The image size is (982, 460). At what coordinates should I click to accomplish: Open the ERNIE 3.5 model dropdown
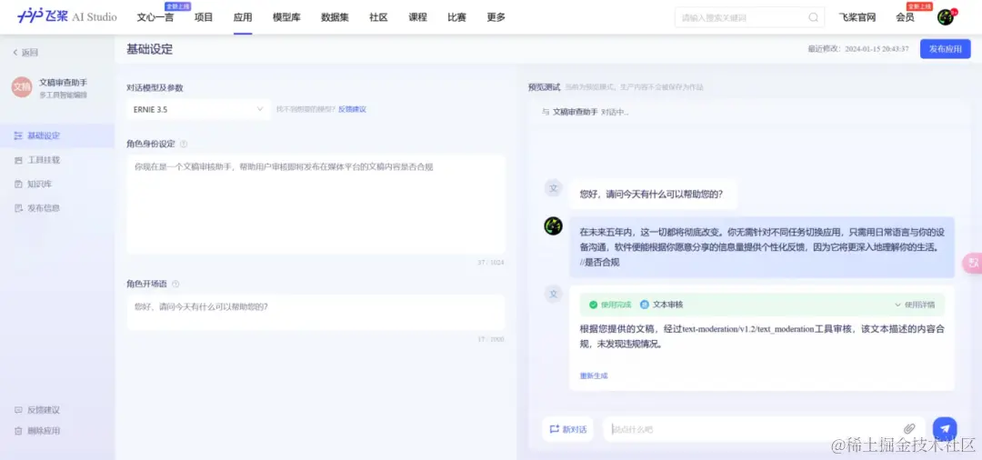(x=198, y=109)
